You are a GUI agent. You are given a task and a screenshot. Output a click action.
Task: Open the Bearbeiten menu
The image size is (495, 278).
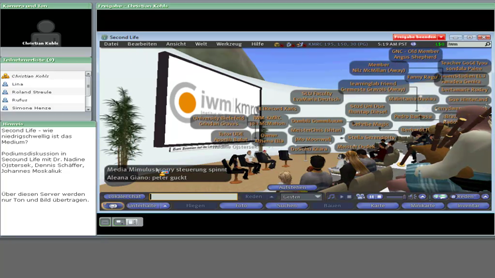coord(142,44)
